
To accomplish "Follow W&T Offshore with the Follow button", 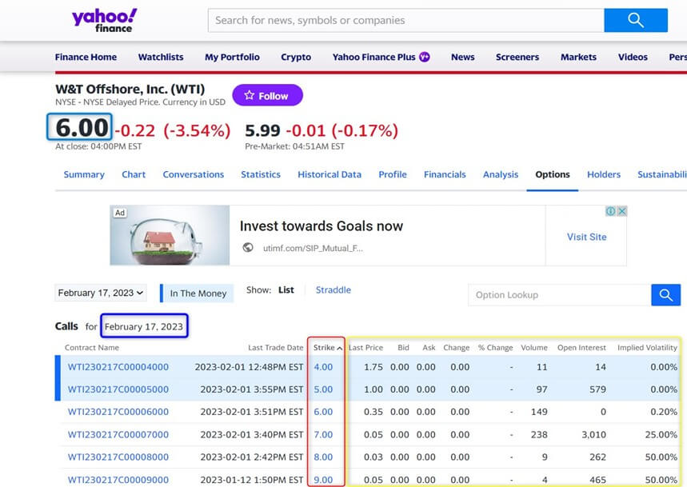I will [267, 95].
